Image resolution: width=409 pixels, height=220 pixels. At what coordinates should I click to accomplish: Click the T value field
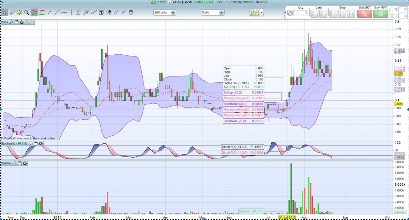(x=403, y=16)
